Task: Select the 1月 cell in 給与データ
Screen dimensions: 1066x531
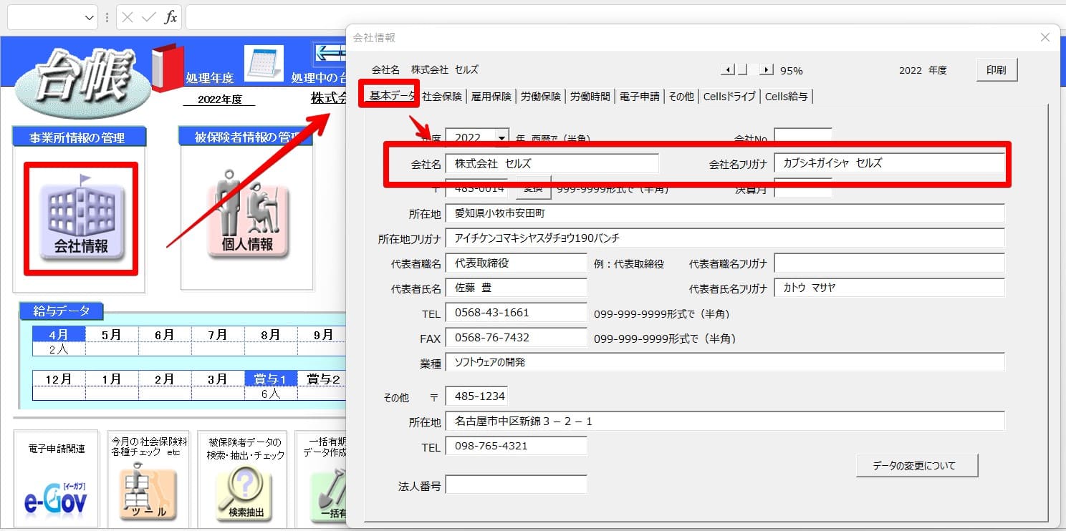Action: tap(112, 379)
